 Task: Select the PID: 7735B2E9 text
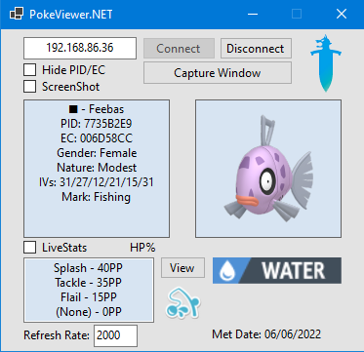click(97, 124)
